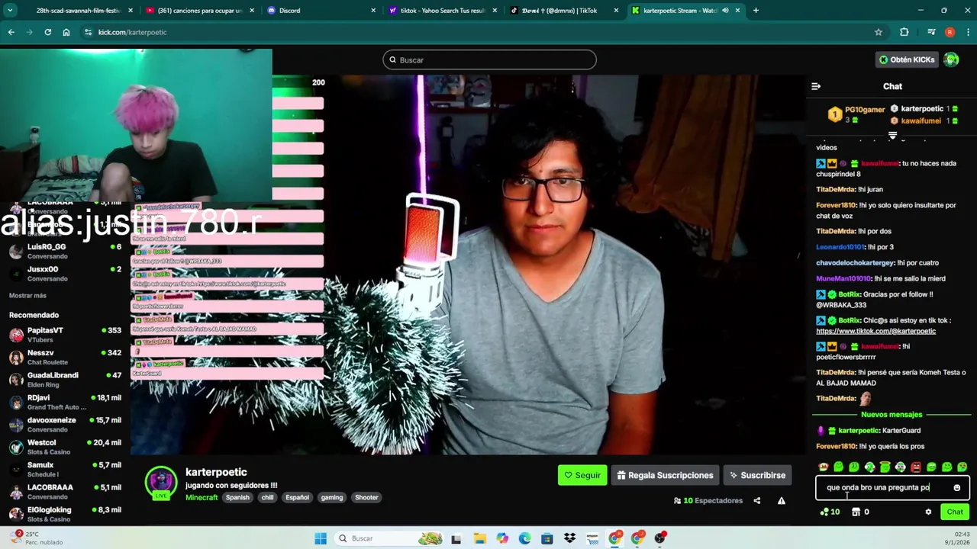This screenshot has height=549, width=977.
Task: Mute the karterpoetic Stream tab audio
Action: pyautogui.click(x=725, y=11)
